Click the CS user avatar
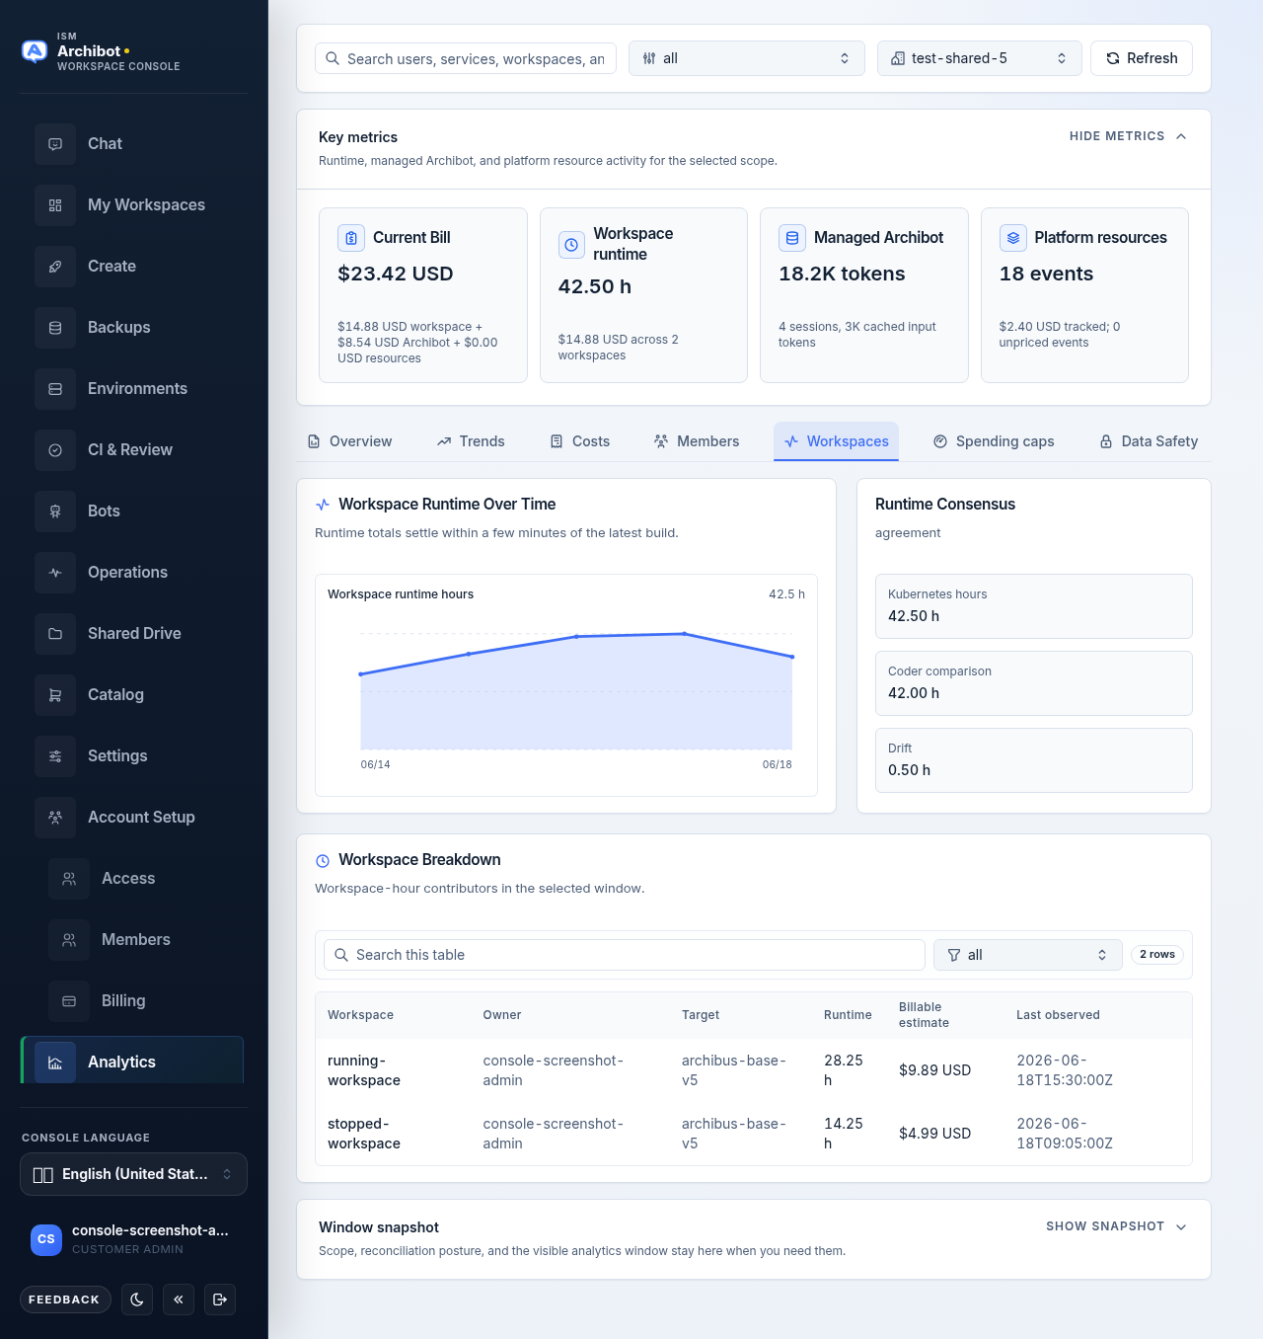This screenshot has height=1339, width=1263. [46, 1239]
